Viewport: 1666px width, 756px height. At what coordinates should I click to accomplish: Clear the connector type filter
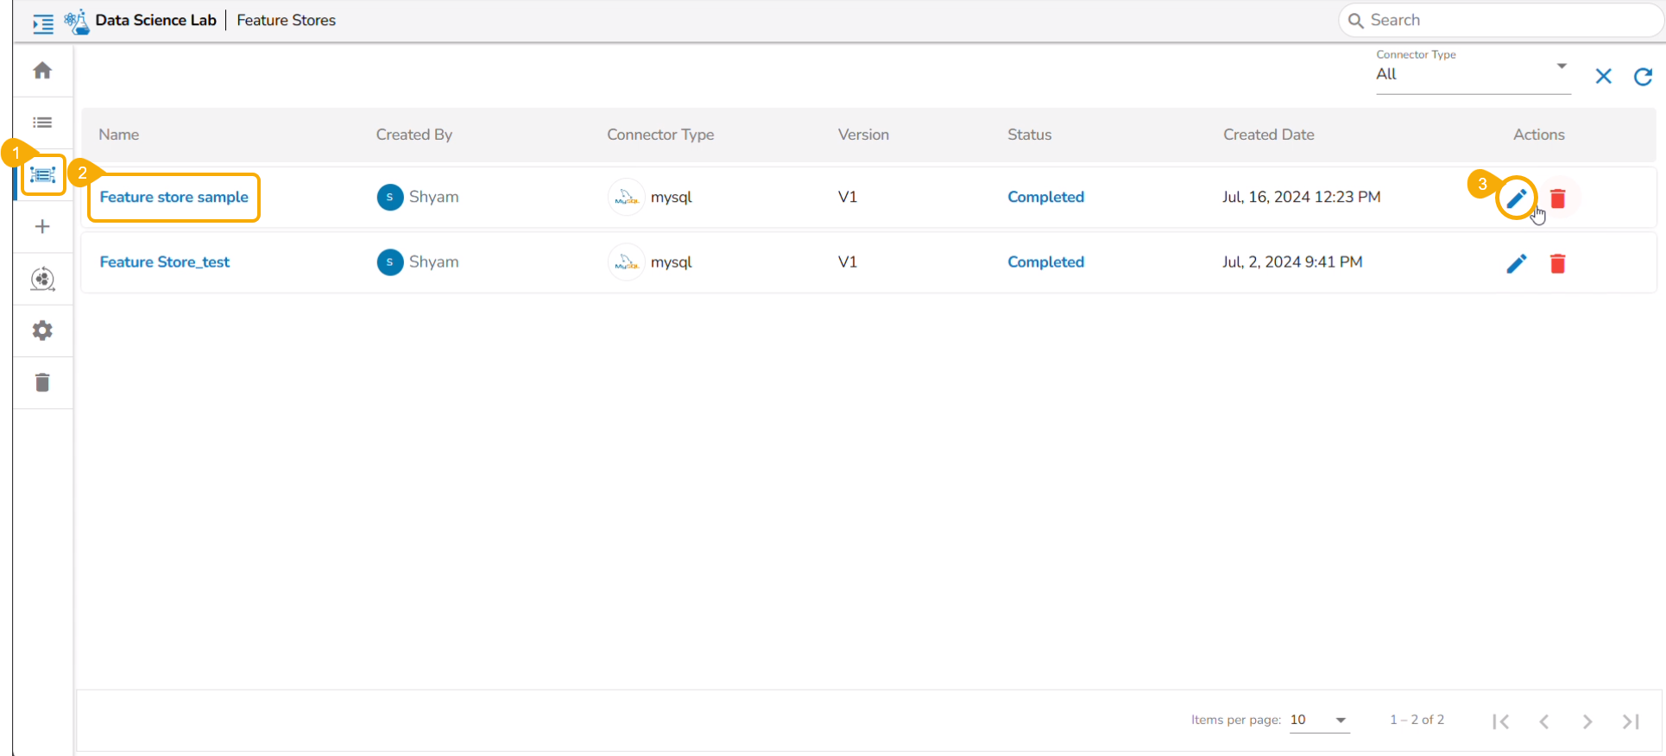pos(1604,77)
